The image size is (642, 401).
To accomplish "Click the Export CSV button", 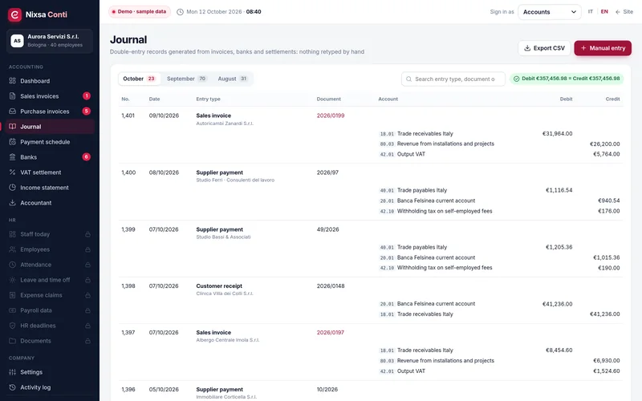I will tap(545, 48).
